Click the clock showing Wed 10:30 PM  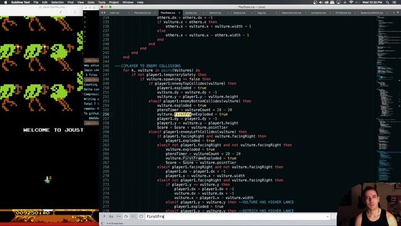tap(372, 3)
